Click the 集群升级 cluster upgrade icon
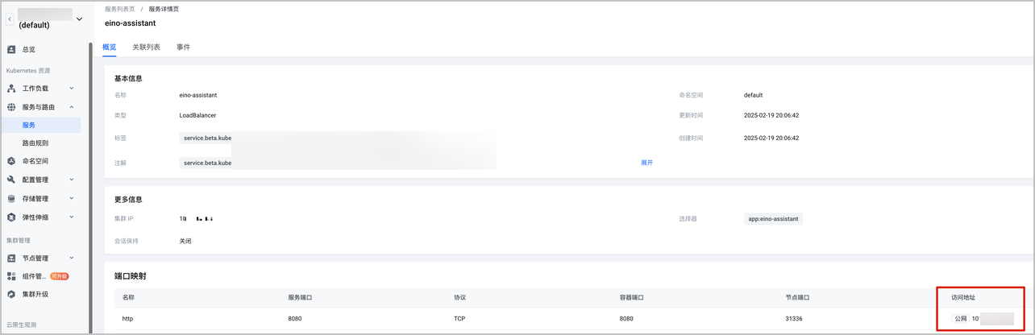 (x=11, y=294)
